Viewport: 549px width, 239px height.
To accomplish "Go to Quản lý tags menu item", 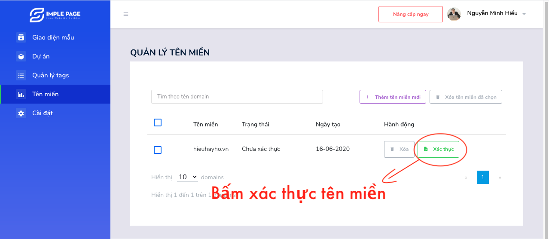I will (50, 75).
